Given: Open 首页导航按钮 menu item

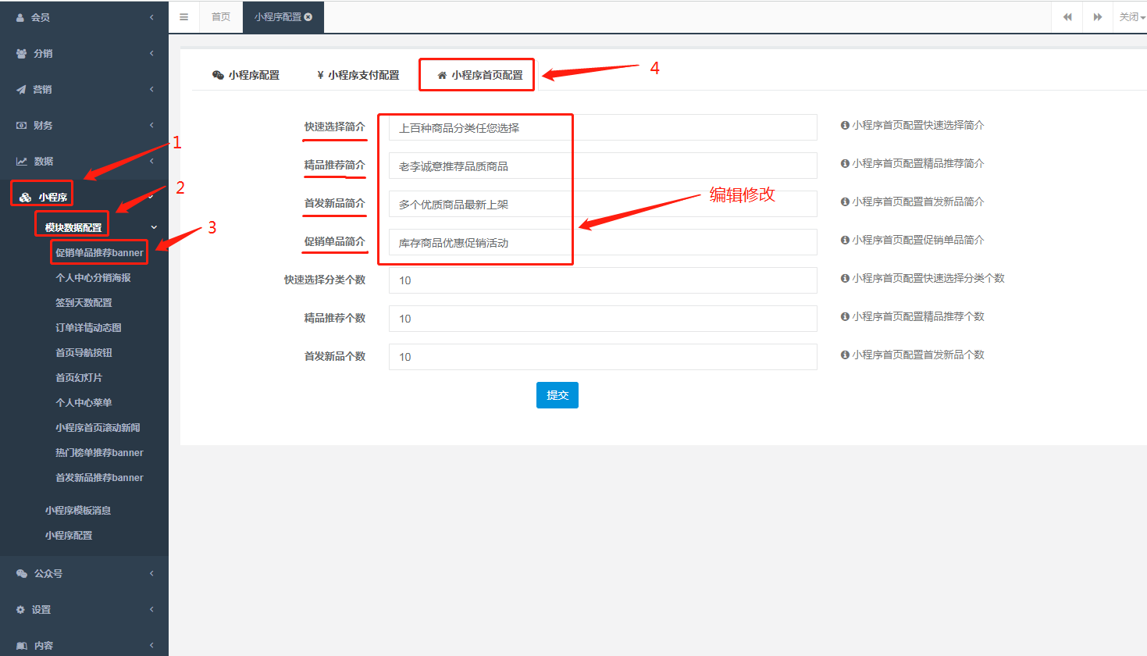Looking at the screenshot, I should tap(84, 352).
